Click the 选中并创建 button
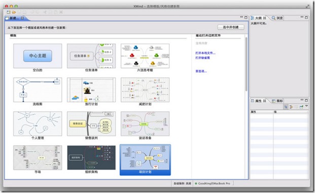The image size is (315, 193). pyautogui.click(x=231, y=27)
